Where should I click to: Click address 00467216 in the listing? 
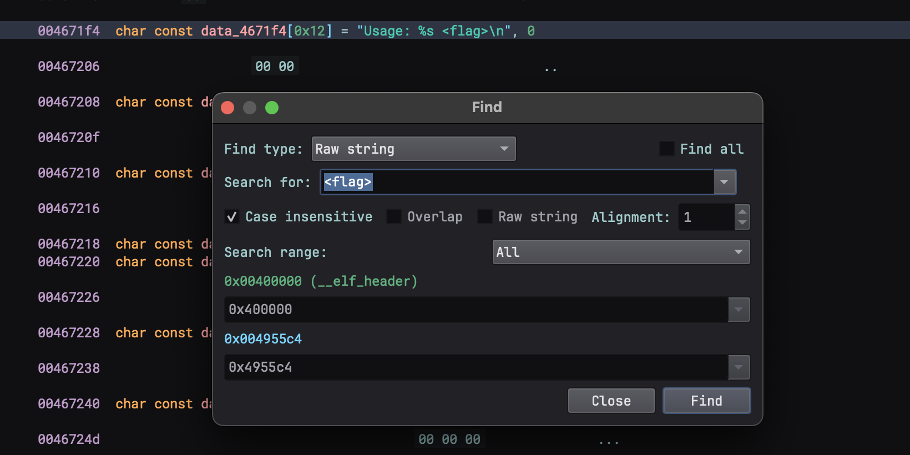click(x=69, y=209)
